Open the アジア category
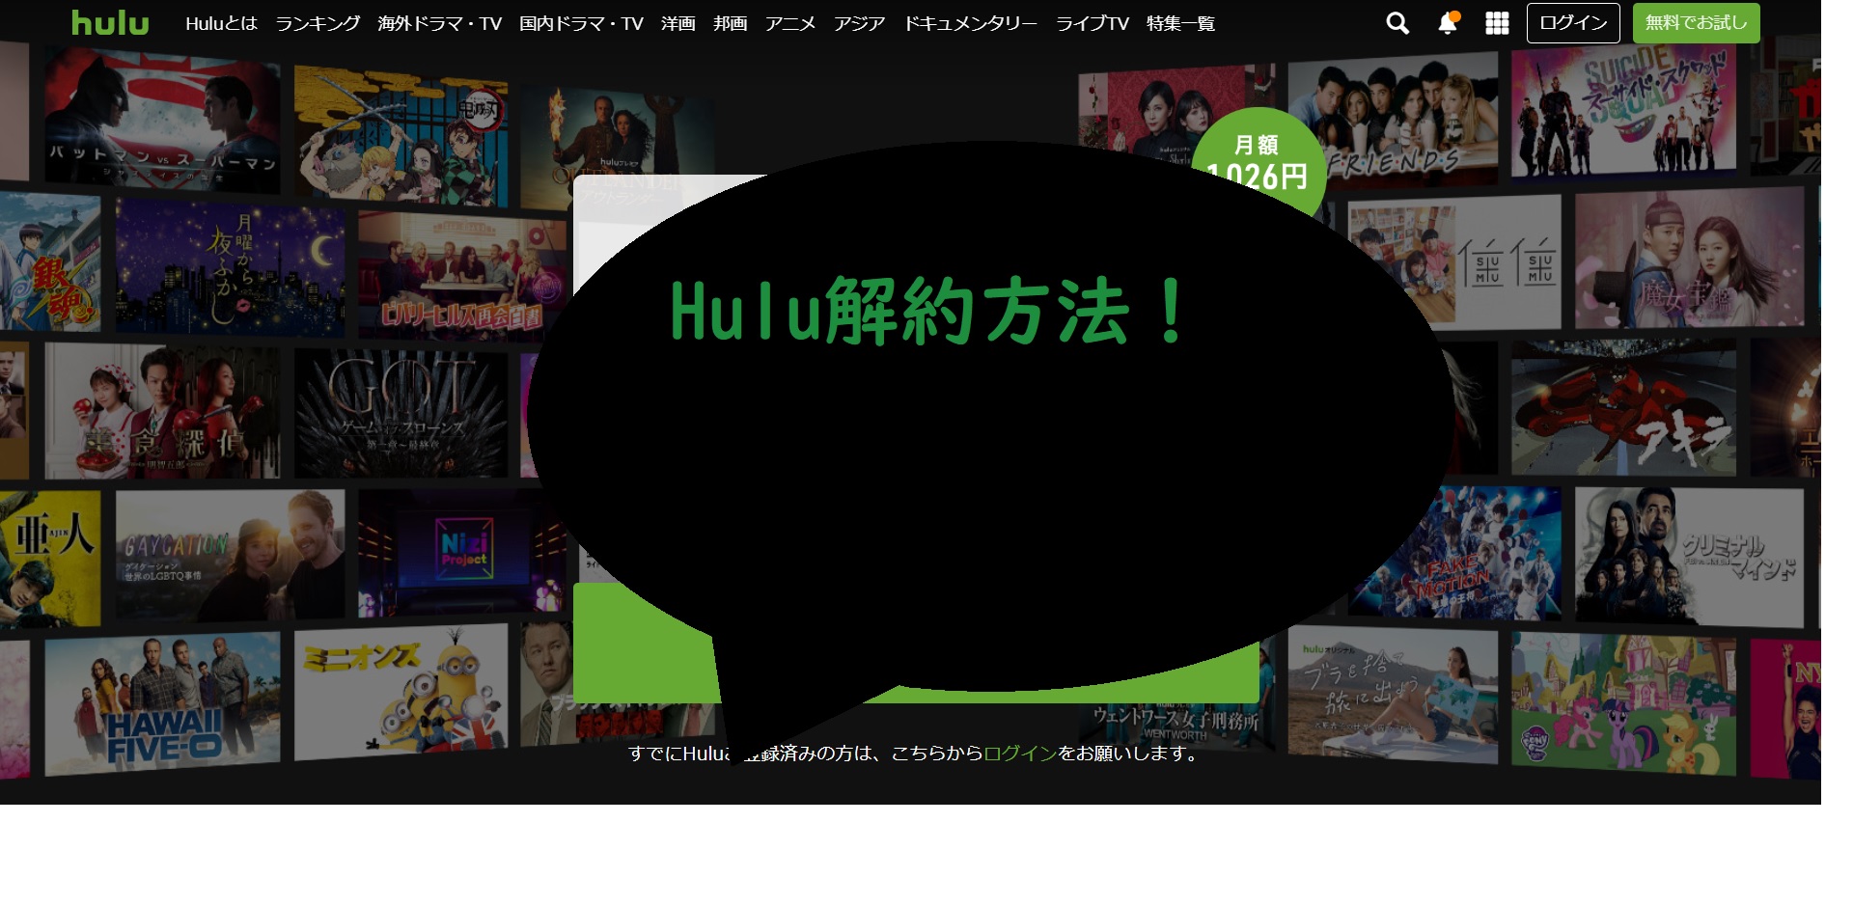1853x905 pixels. (x=859, y=23)
